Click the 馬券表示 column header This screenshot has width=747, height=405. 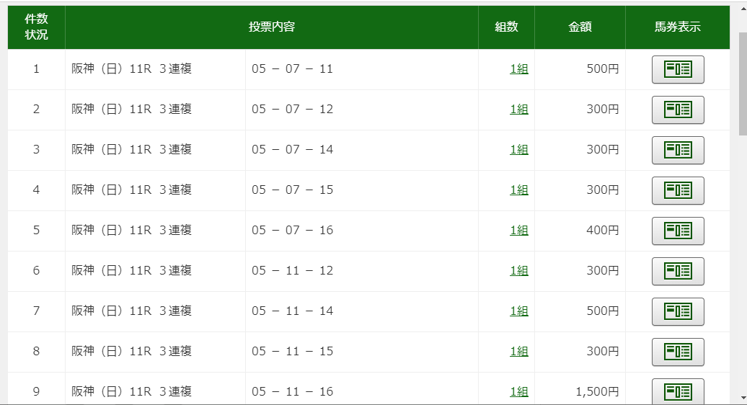point(678,27)
